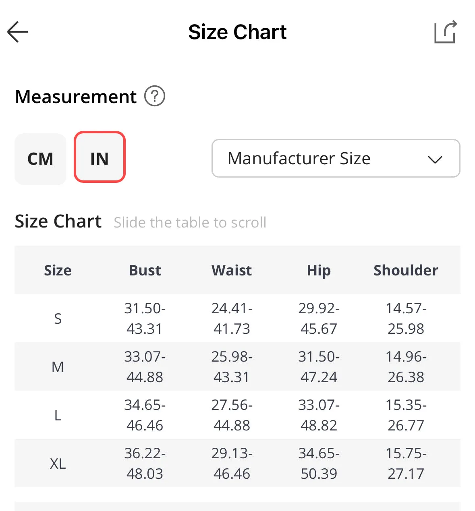The width and height of the screenshot is (475, 511).
Task: Switch units to CM
Action: click(40, 159)
